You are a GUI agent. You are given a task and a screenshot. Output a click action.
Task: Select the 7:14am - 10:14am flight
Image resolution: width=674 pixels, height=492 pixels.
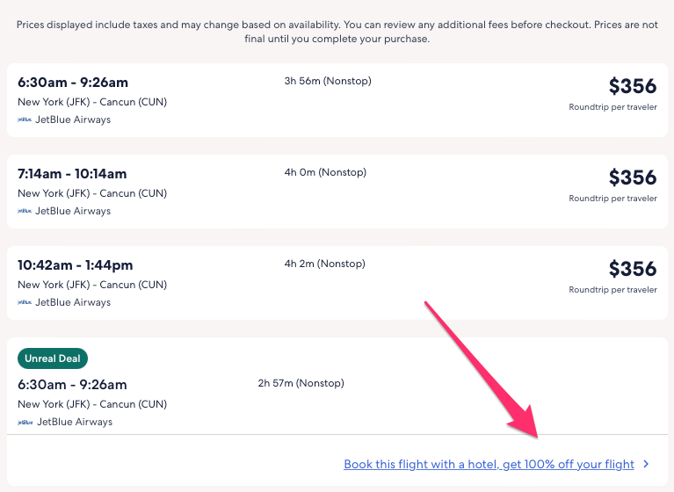coord(72,174)
